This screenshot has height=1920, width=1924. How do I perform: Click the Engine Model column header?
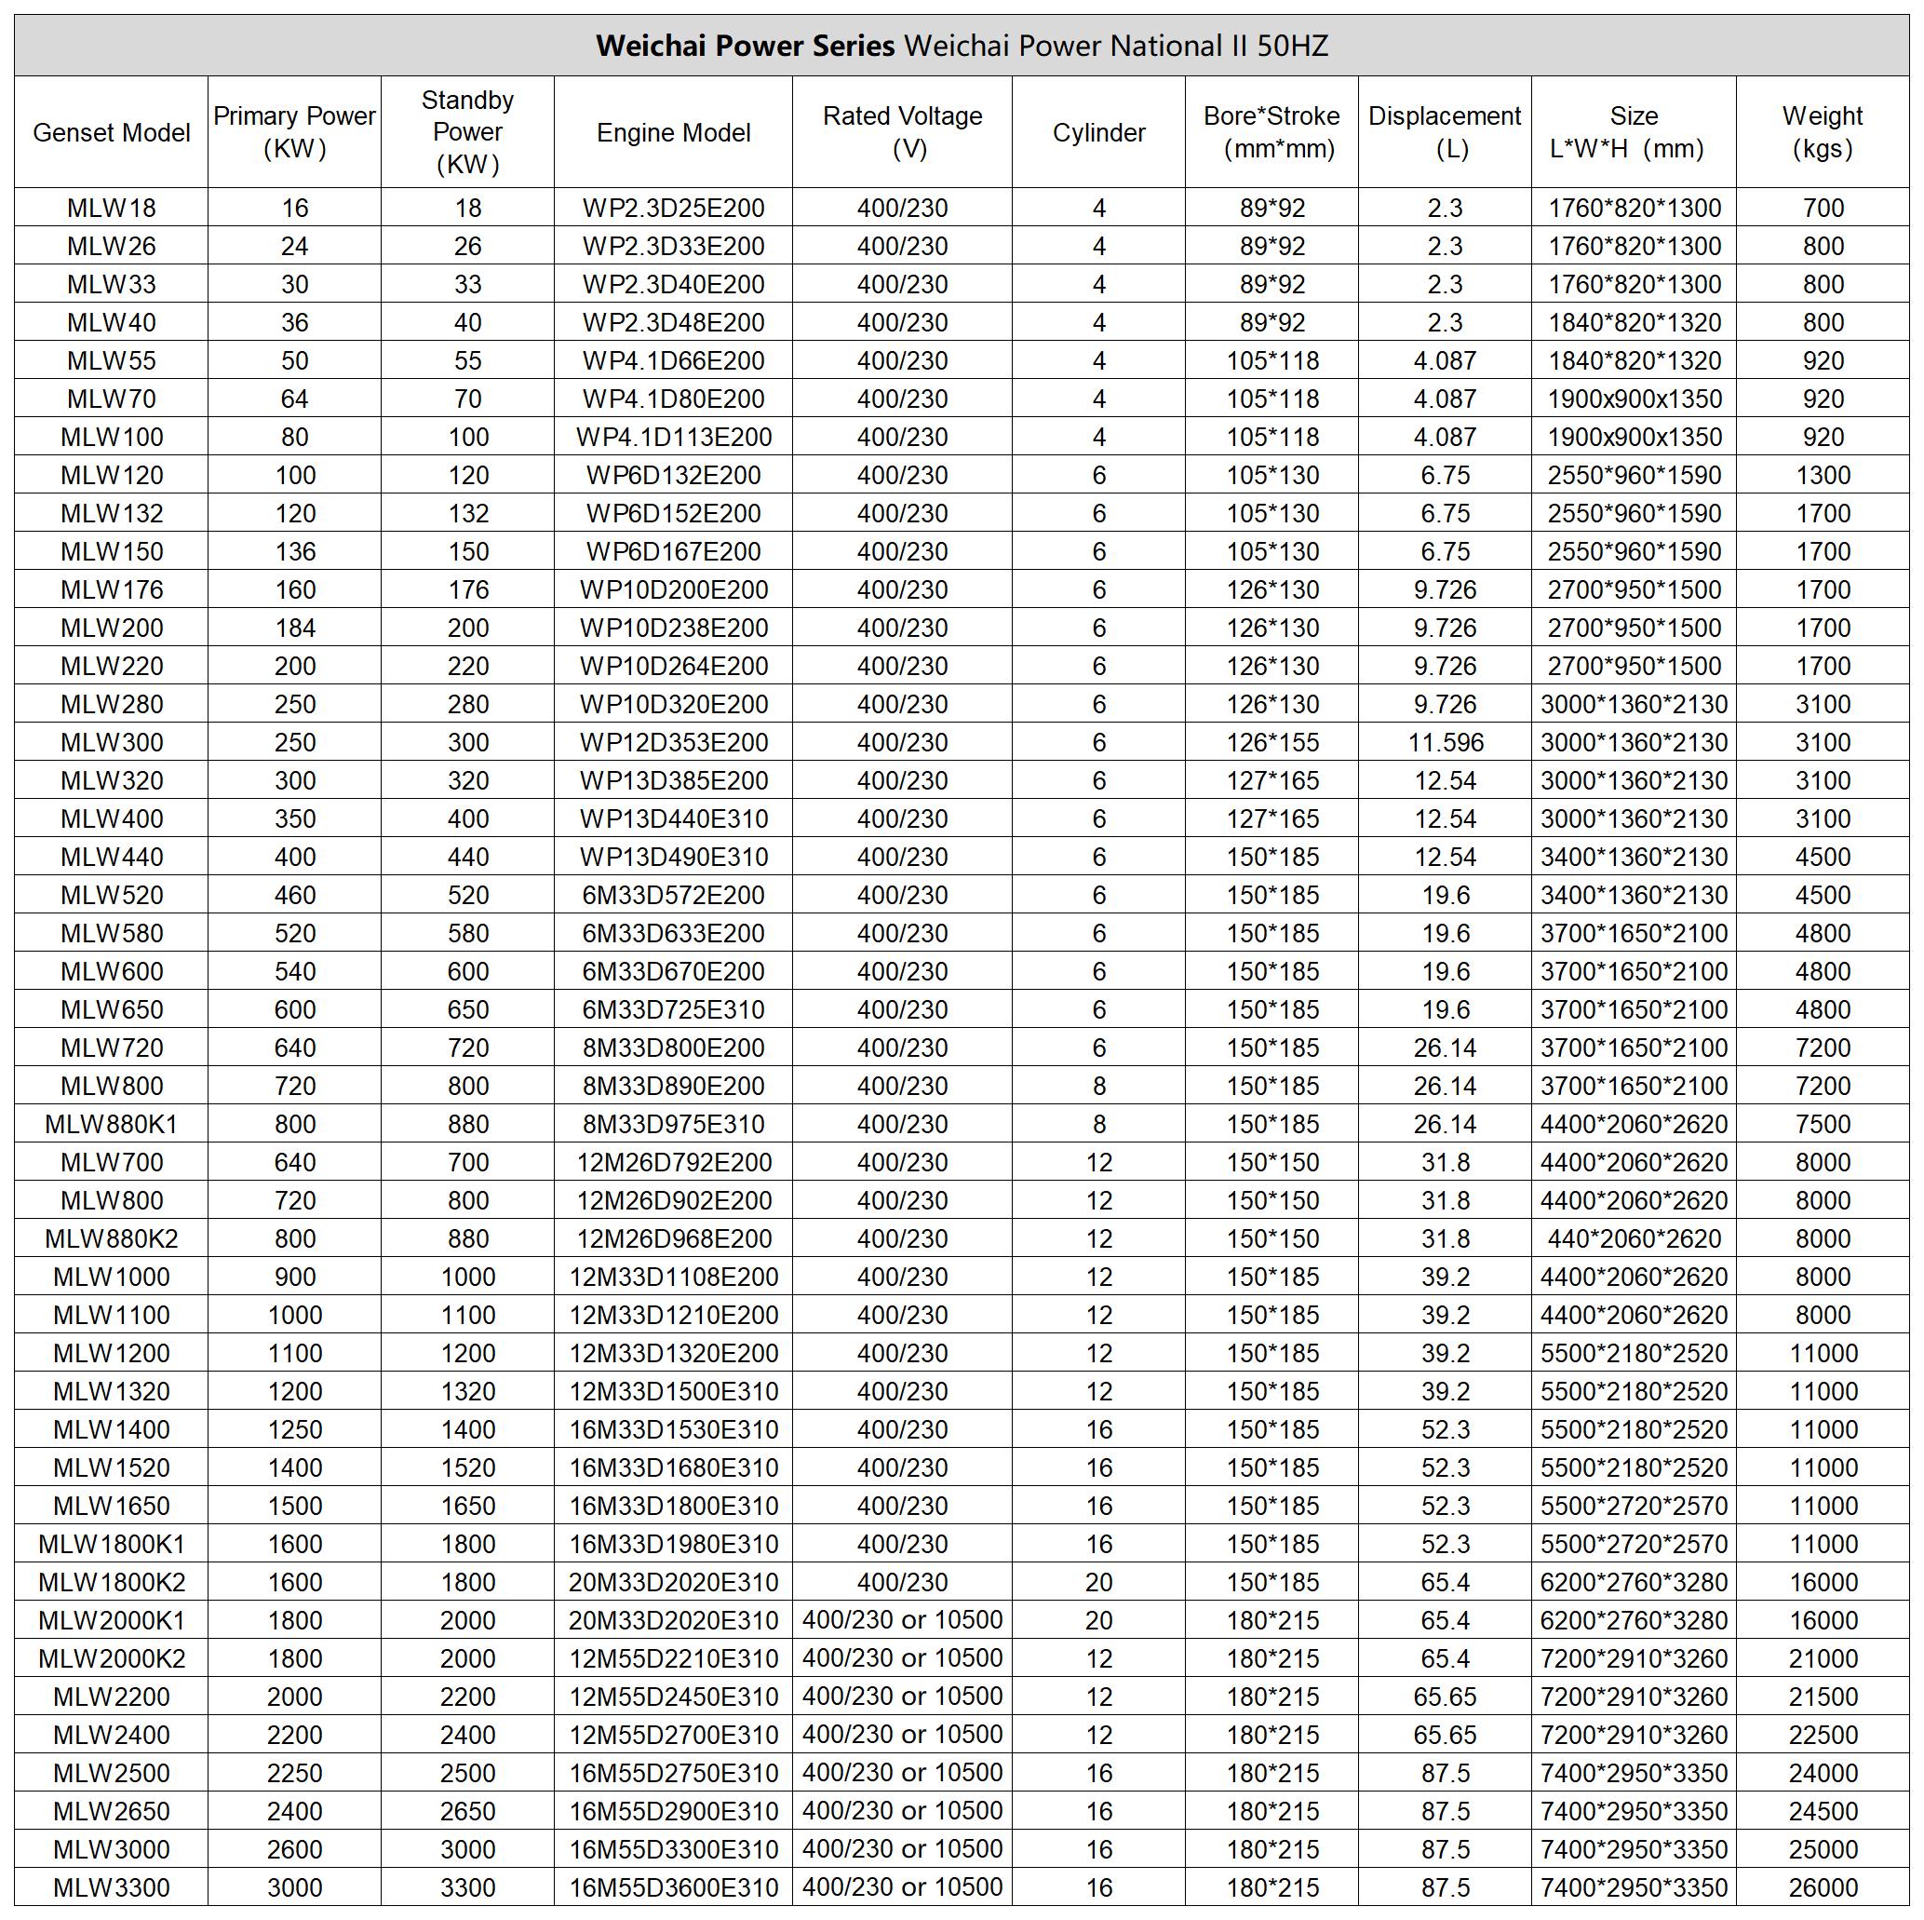click(674, 132)
